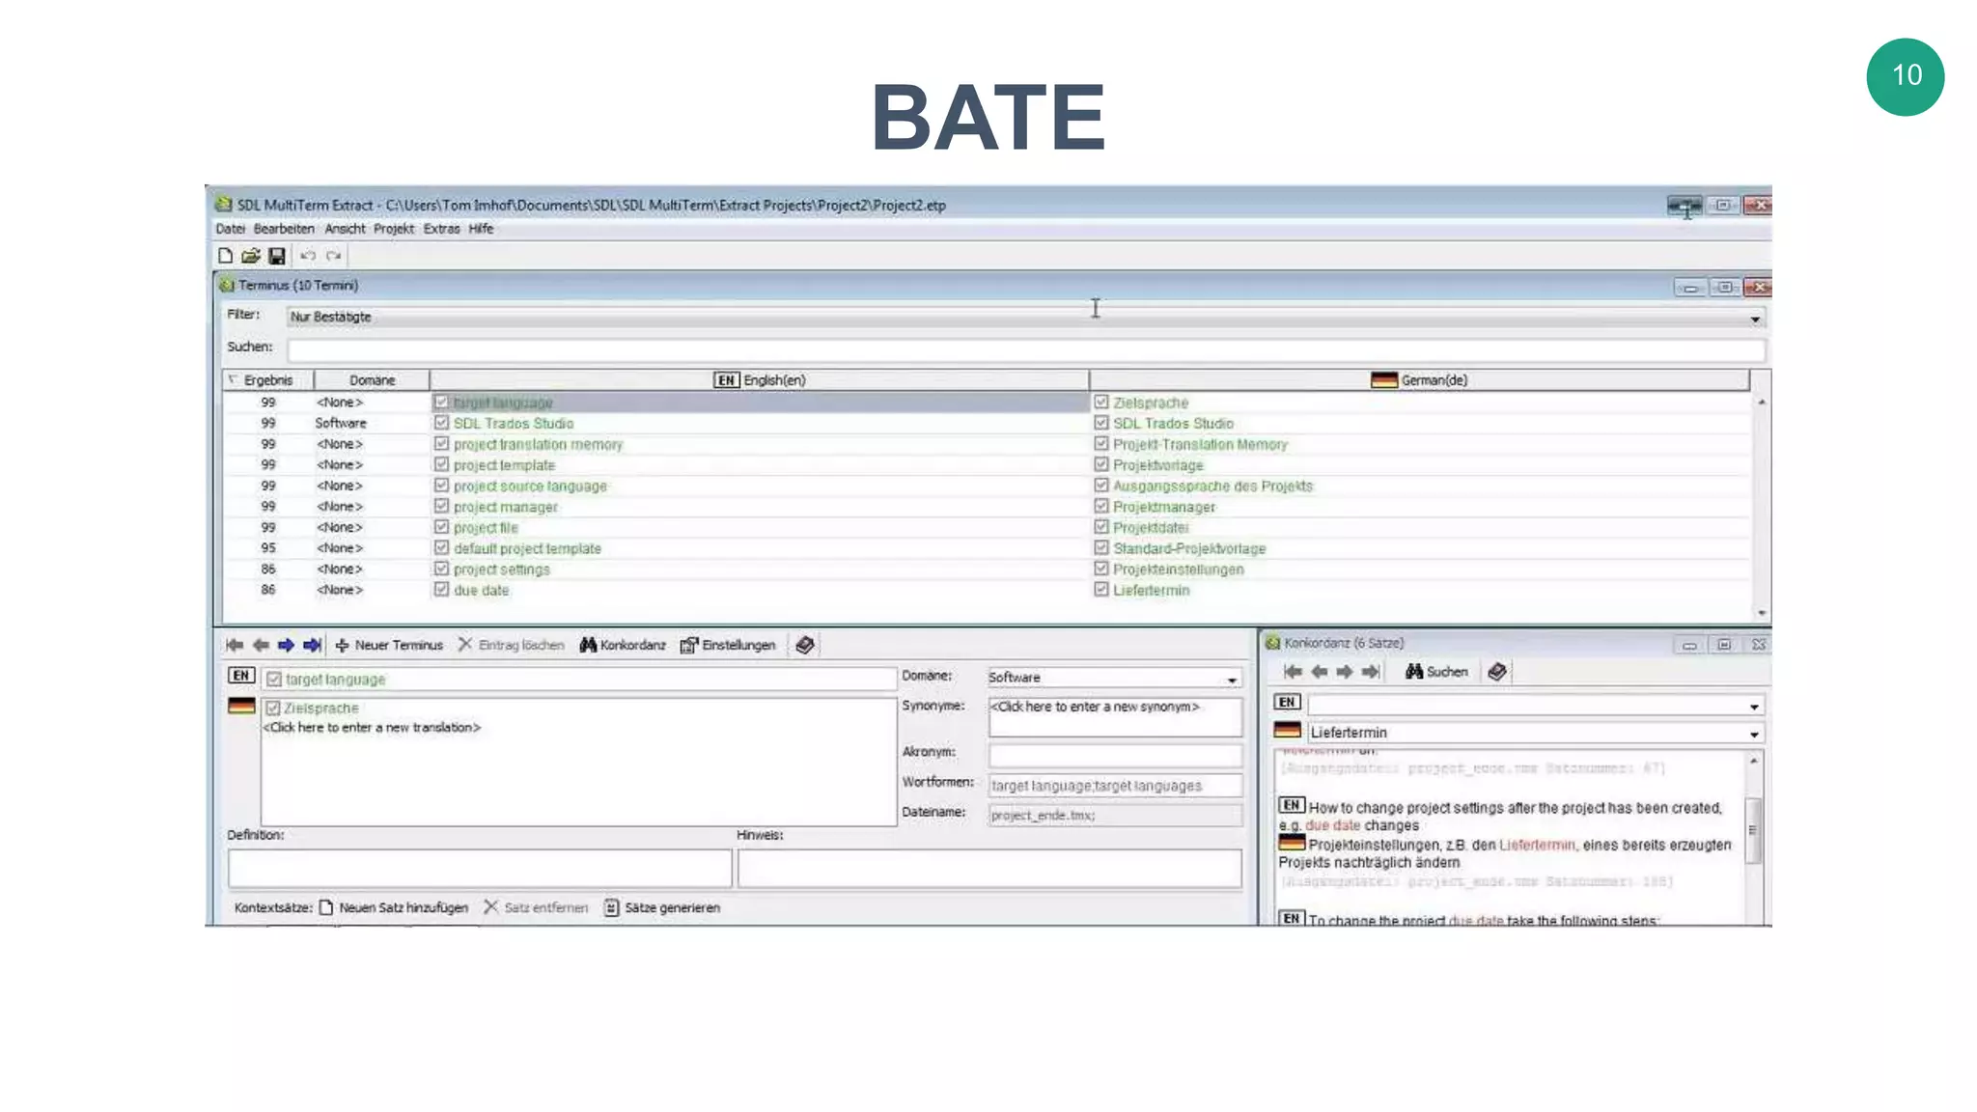
Task: Click the Save disk toolbar icon
Action: click(277, 256)
